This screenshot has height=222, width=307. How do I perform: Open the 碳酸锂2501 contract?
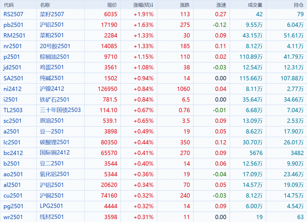pyautogui.click(x=55, y=142)
